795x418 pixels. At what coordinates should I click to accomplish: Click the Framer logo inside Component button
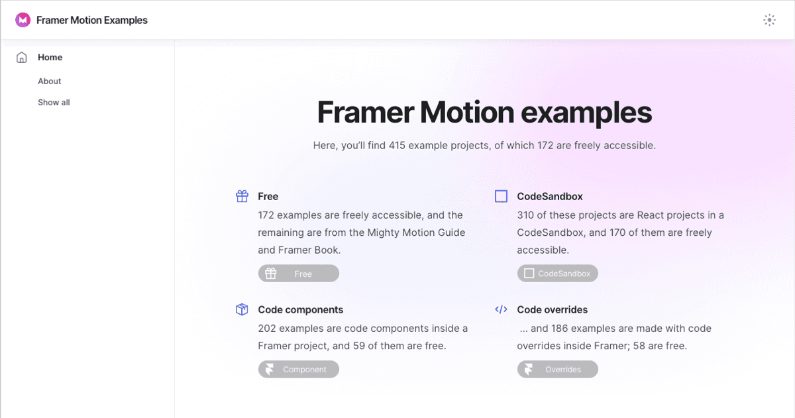click(x=270, y=370)
